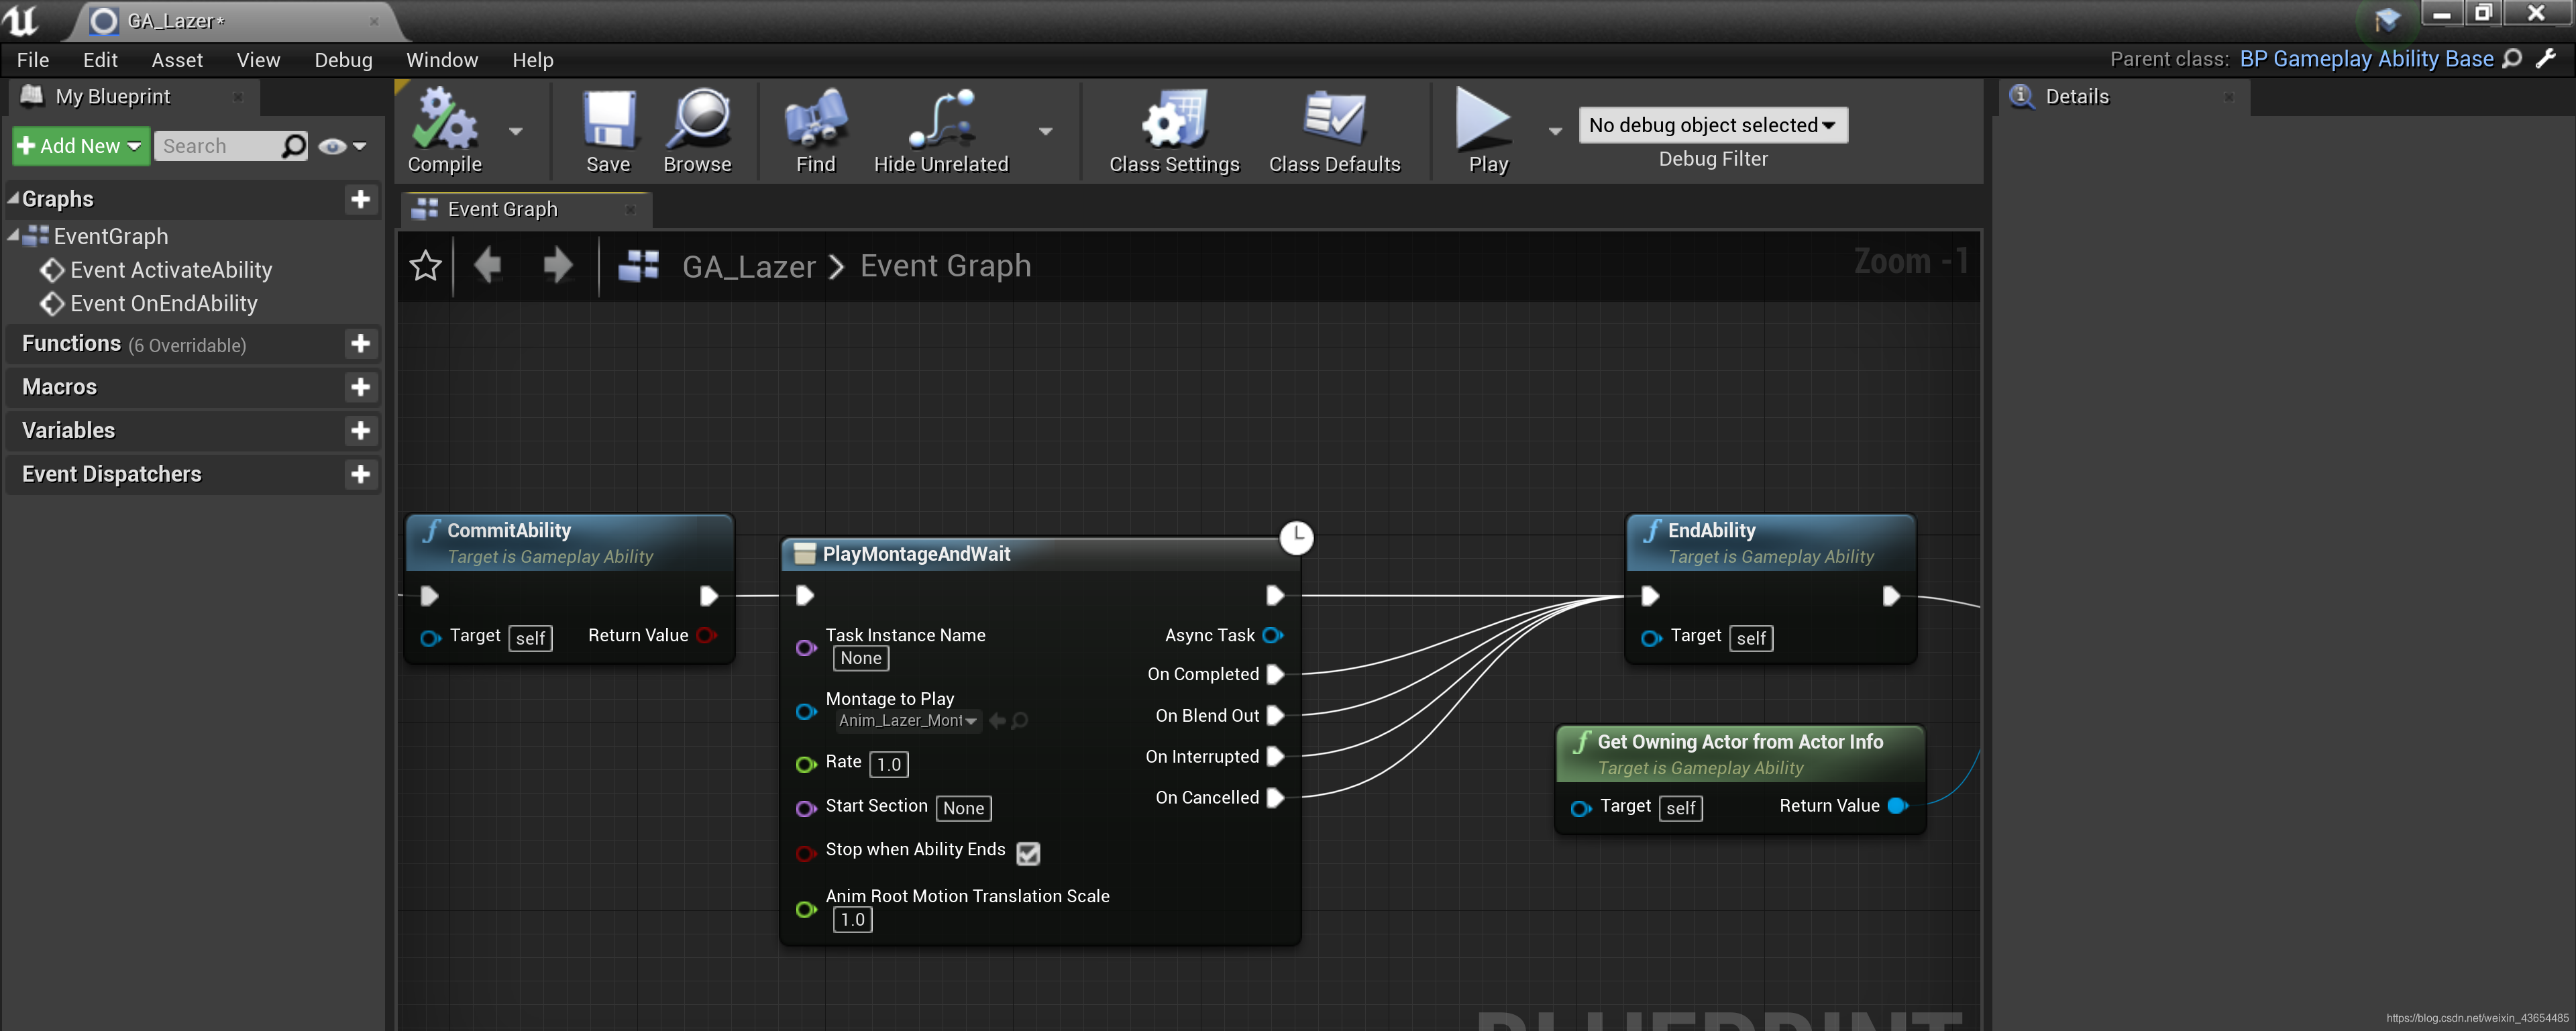Viewport: 2576px width, 1031px height.
Task: Open the Window menu
Action: pos(442,60)
